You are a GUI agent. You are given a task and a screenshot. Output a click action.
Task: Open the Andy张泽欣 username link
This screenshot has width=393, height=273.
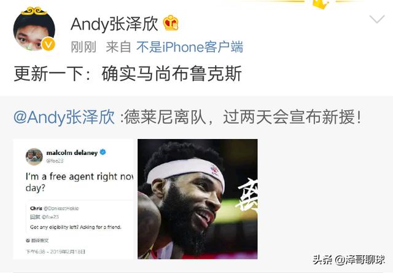pyautogui.click(x=114, y=24)
